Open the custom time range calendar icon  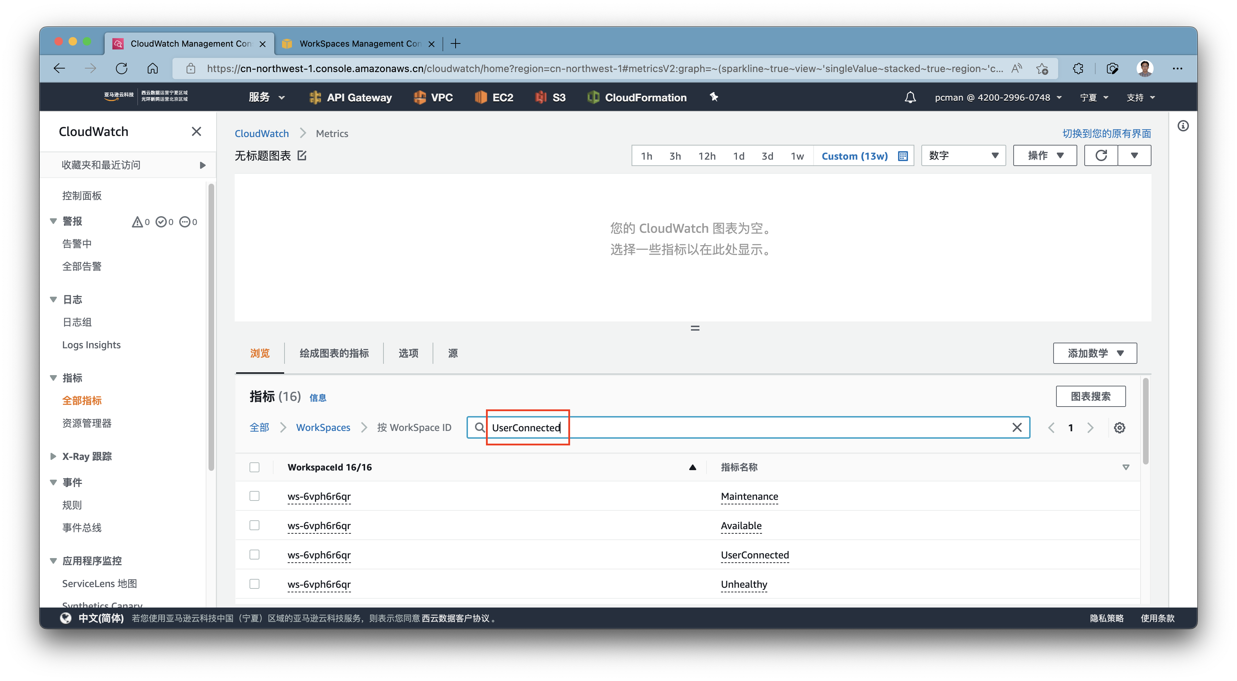click(x=903, y=156)
